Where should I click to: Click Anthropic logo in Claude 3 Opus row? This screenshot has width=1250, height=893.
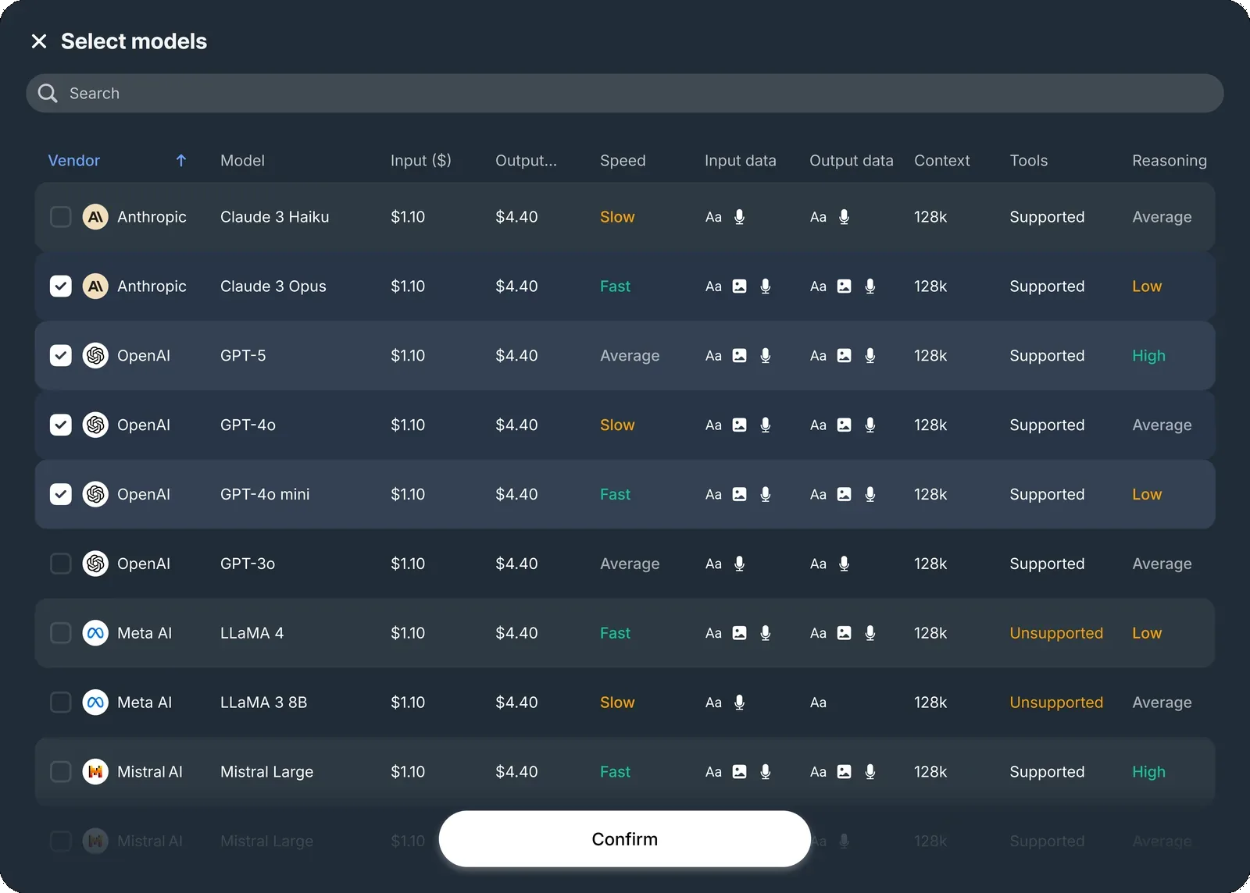point(95,286)
